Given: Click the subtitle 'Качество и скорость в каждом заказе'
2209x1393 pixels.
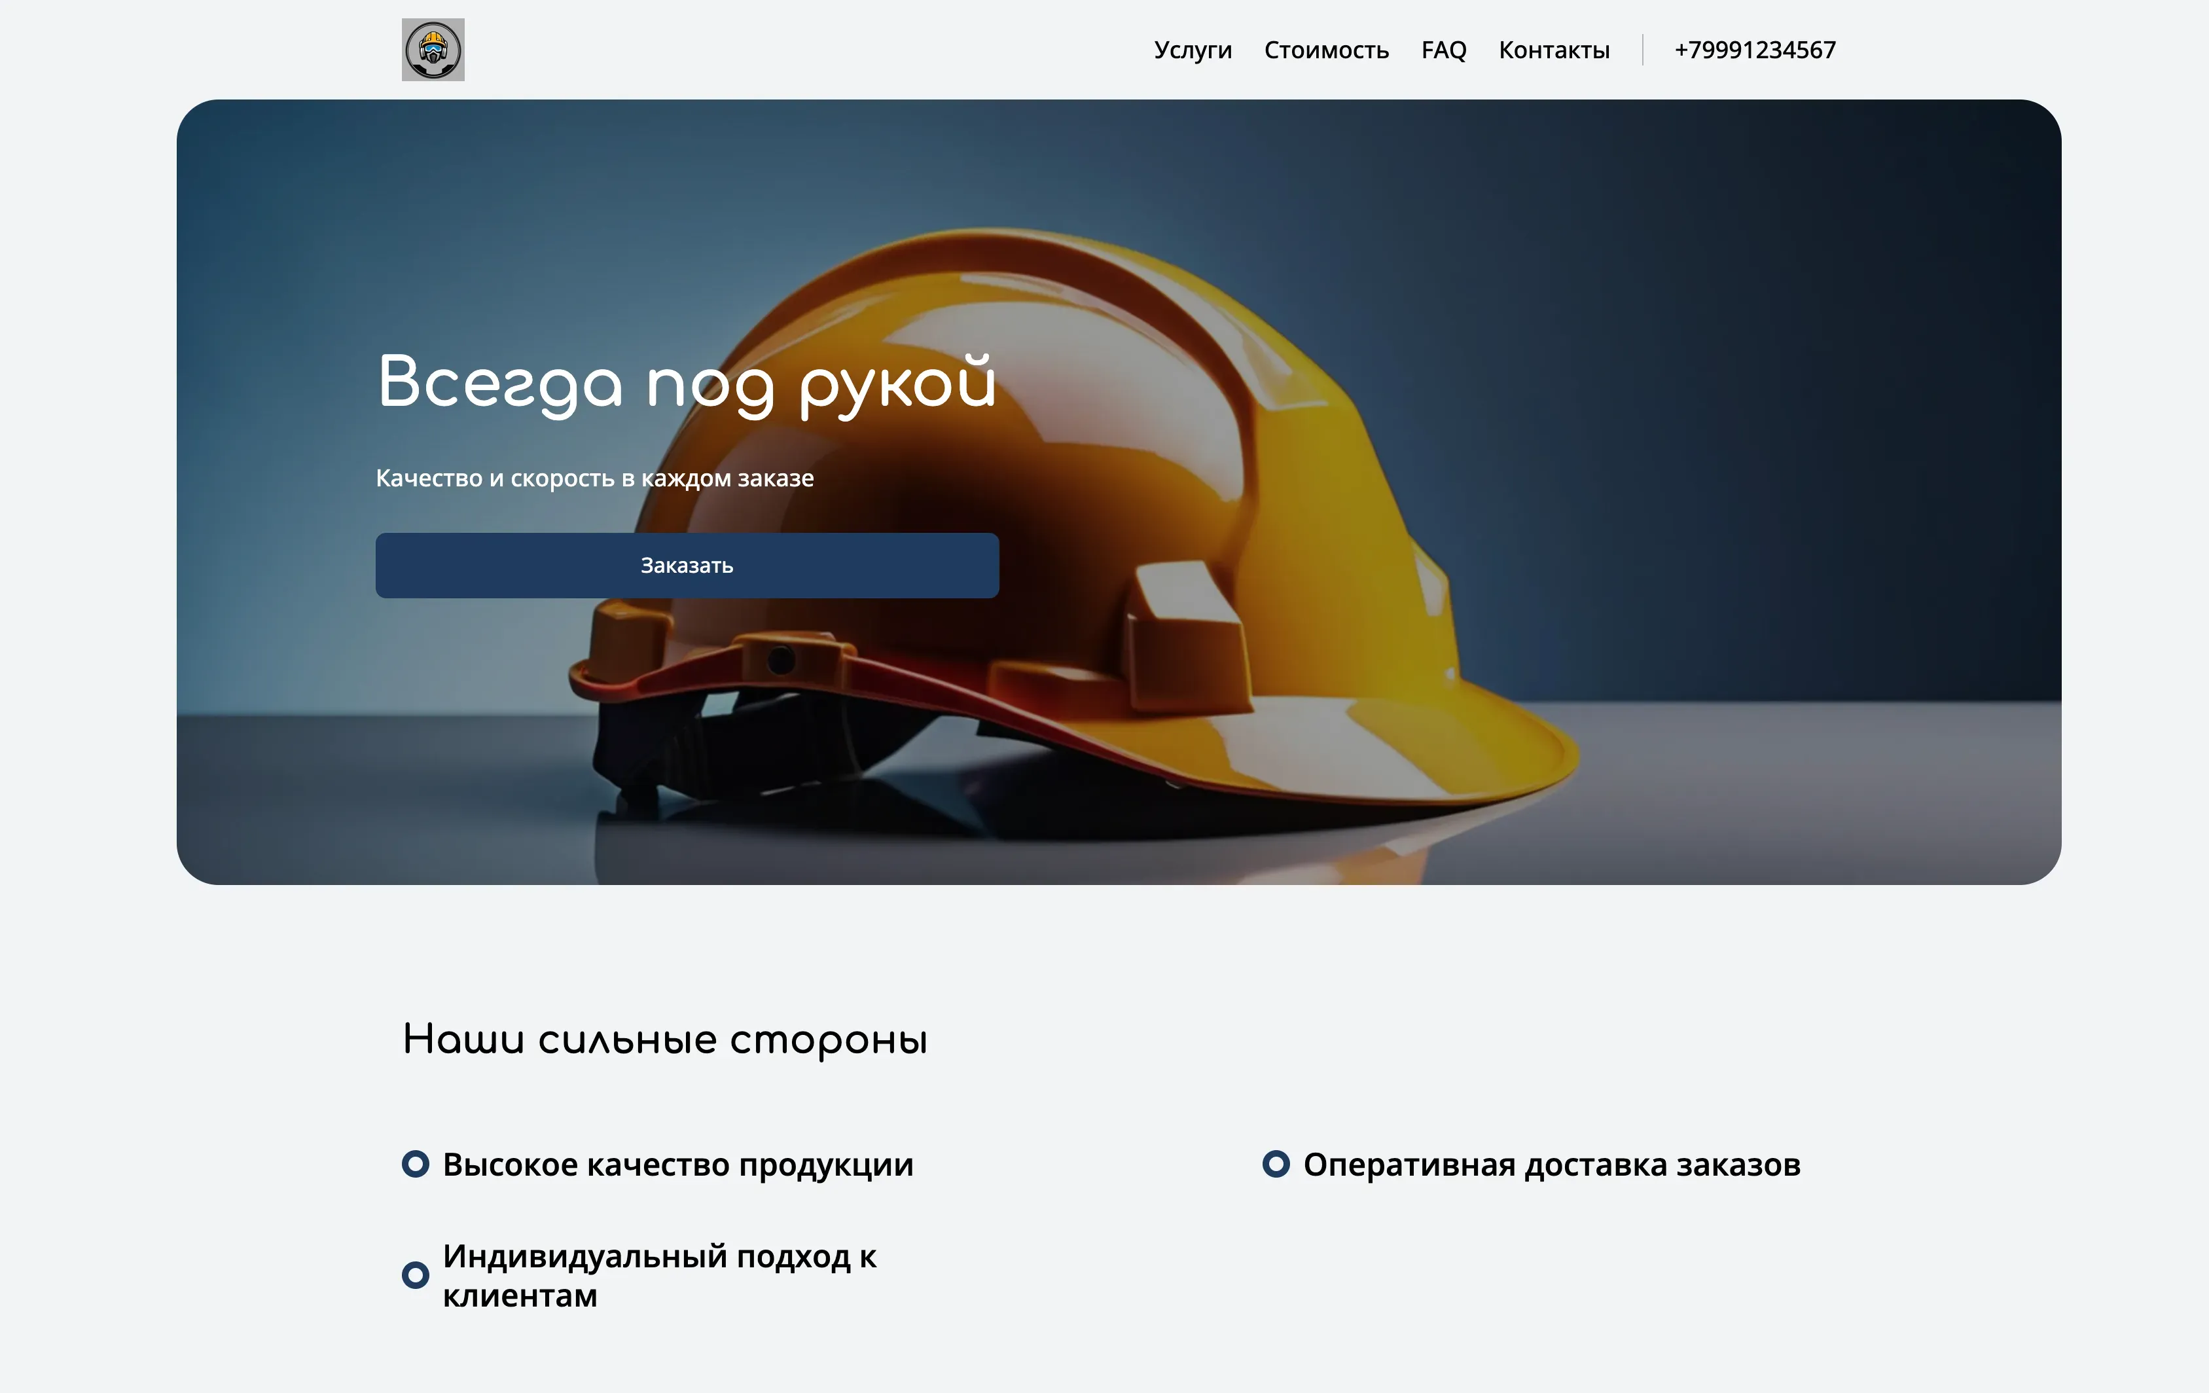Looking at the screenshot, I should (x=594, y=477).
